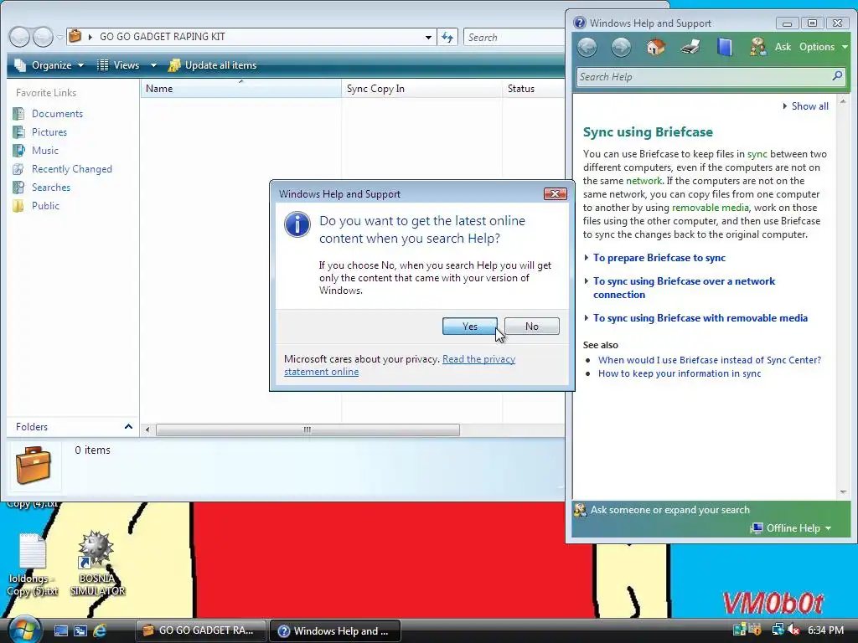Open the recent pages dropdown arrow

(59, 38)
